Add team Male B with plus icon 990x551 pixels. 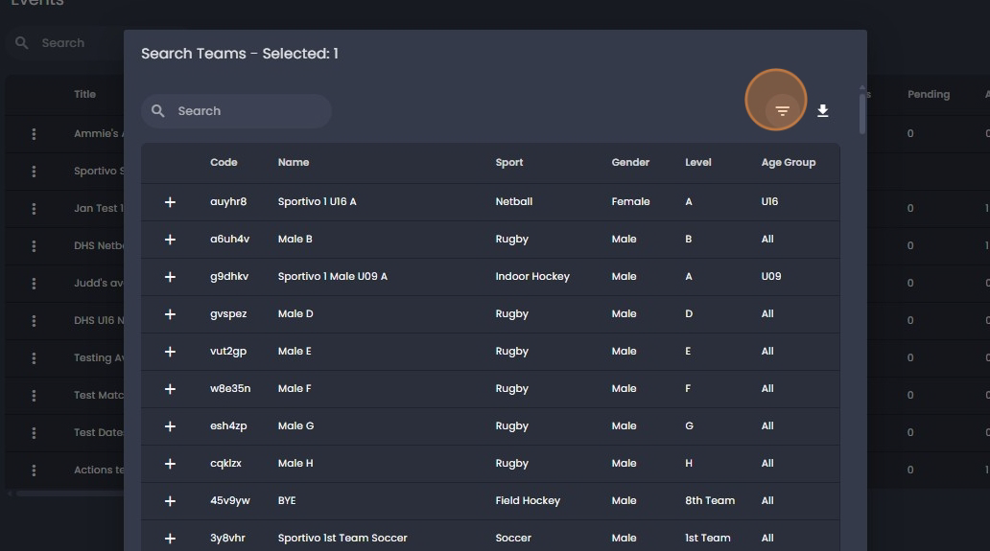(170, 240)
